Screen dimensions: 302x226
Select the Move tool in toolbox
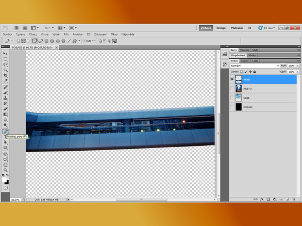tap(6, 53)
